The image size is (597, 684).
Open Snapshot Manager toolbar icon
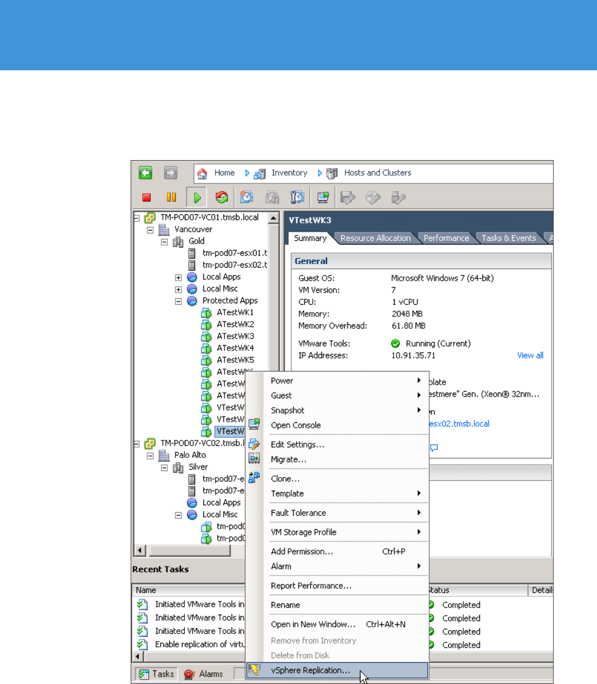(x=297, y=197)
